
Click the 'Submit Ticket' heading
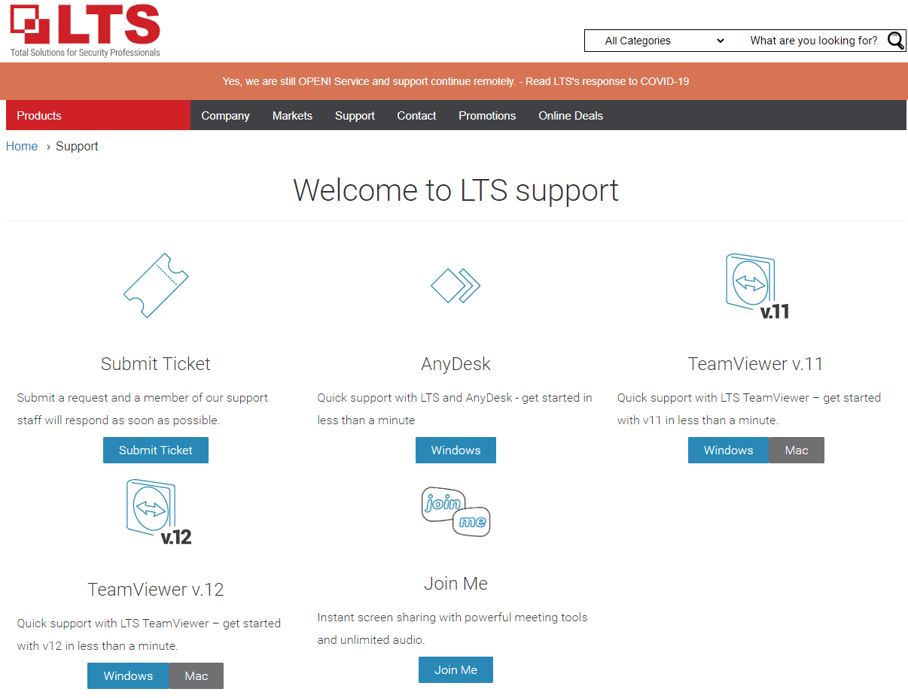click(x=156, y=364)
